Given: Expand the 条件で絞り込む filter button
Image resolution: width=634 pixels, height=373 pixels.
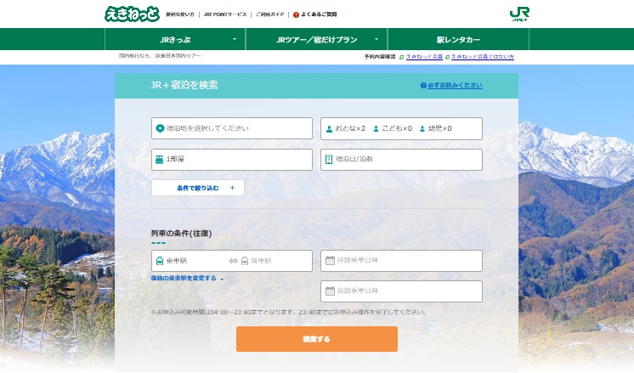Looking at the screenshot, I should [x=198, y=188].
